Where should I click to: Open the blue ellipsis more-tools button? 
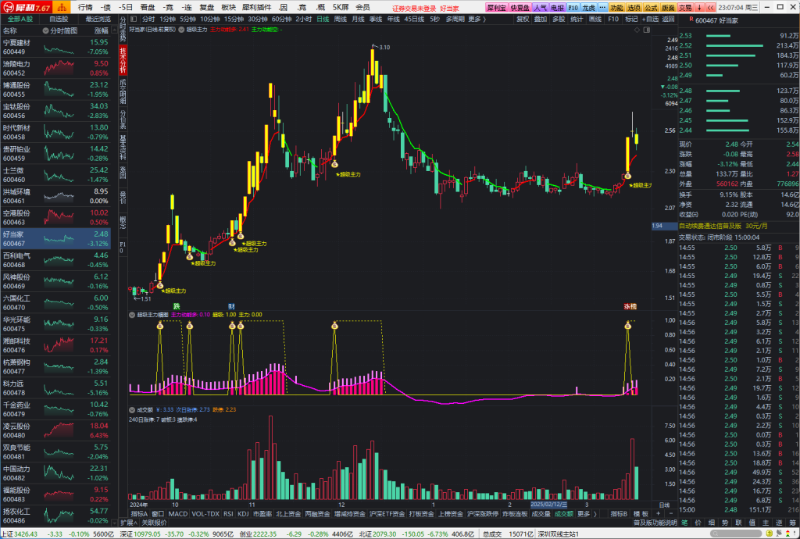602,8
